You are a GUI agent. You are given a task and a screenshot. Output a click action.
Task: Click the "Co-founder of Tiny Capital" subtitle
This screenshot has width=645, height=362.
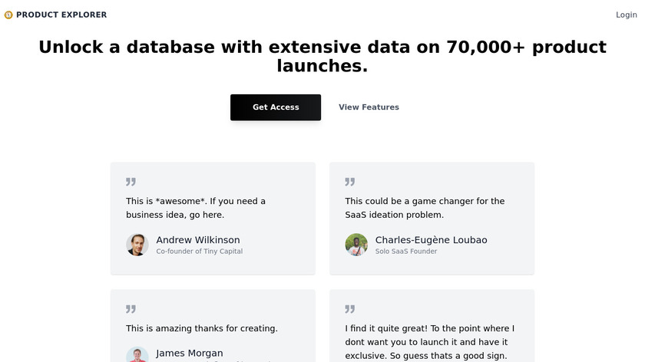click(x=199, y=252)
